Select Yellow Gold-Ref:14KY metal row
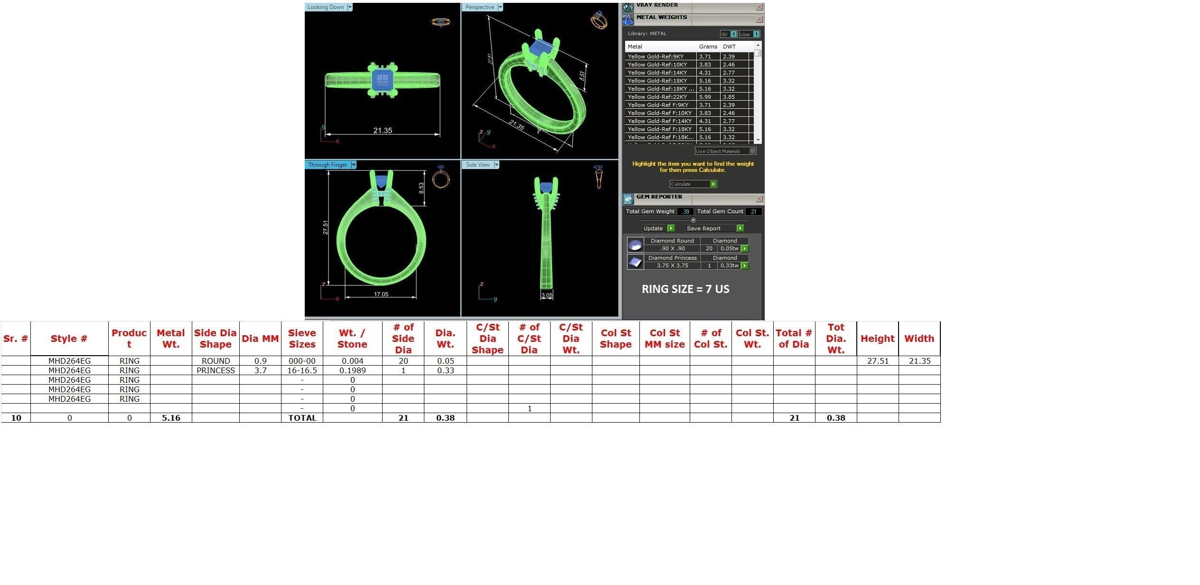The height and width of the screenshot is (585, 1200). 657,73
